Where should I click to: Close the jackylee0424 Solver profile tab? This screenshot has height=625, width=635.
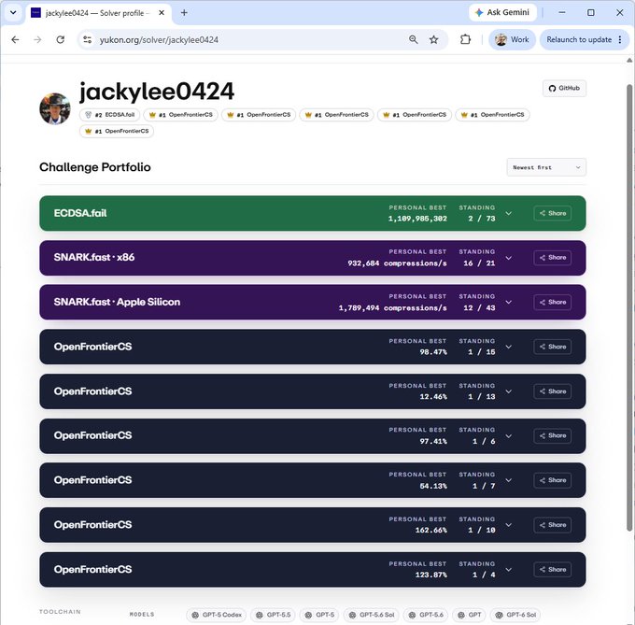[162, 13]
